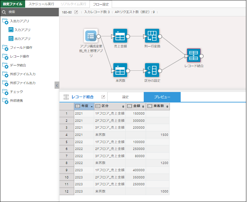Select the 区分の設定 node icon
247x202 pixels.
tap(152, 70)
